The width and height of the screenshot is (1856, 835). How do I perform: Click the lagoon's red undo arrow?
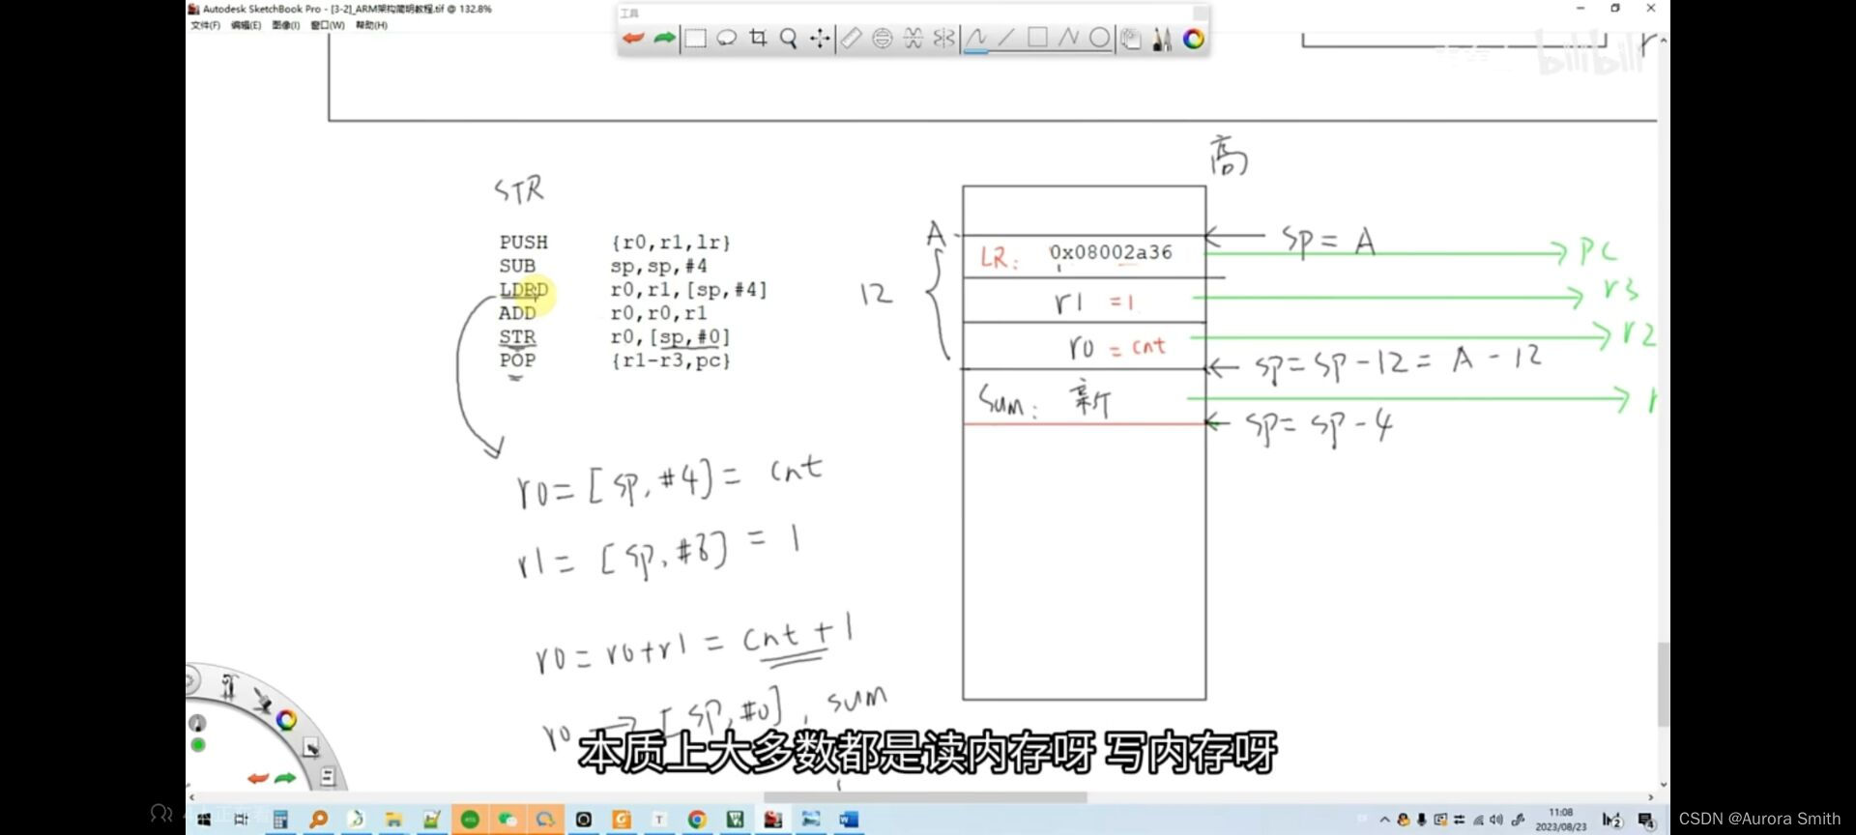(x=257, y=778)
